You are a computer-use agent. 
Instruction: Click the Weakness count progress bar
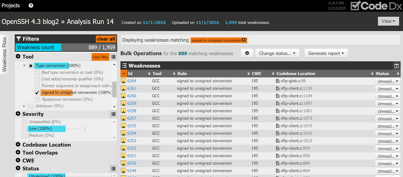point(66,47)
